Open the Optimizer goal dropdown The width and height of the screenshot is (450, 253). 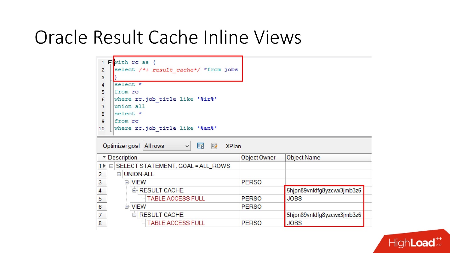[x=187, y=146]
